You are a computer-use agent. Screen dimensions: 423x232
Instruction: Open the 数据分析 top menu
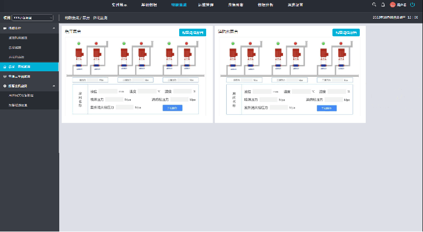click(x=265, y=5)
